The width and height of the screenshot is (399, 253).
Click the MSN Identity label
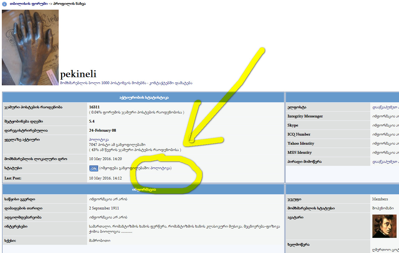[x=299, y=153]
